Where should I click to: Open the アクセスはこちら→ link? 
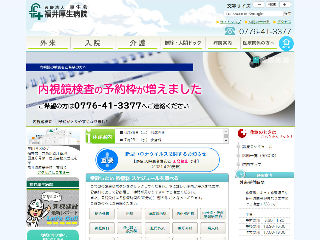click(x=53, y=172)
